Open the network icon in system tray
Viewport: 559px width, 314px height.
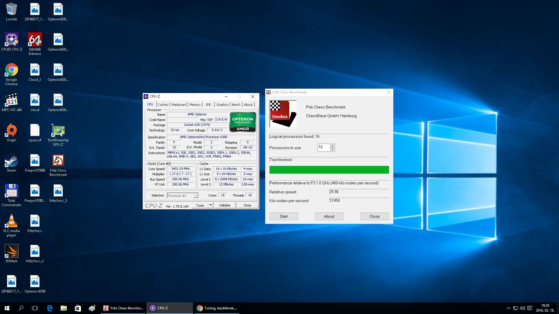515,308
